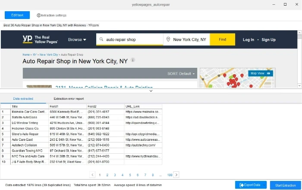The image size is (302, 190).
Task: Click the info icon beside page heading
Action: pos(133,60)
